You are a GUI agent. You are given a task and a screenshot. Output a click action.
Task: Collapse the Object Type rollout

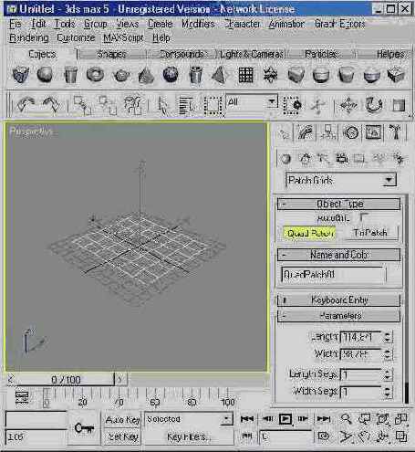[x=338, y=204]
